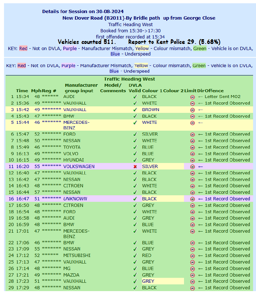
Task: Click the limit sign icon for the 15:43 BMW
Action: click(x=192, y=117)
